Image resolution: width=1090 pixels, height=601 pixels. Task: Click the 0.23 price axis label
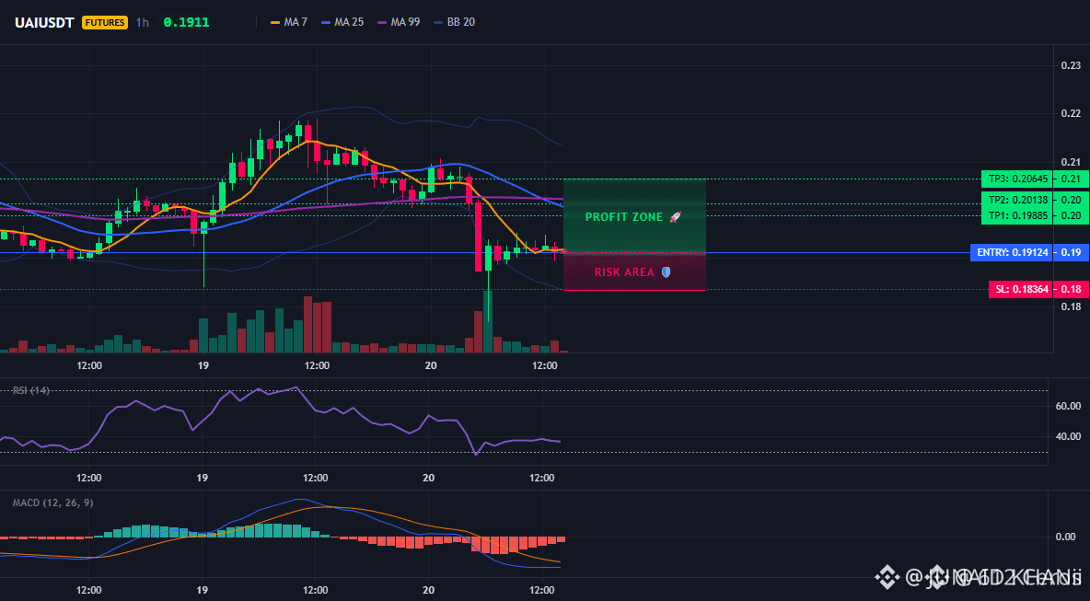[x=1071, y=65]
